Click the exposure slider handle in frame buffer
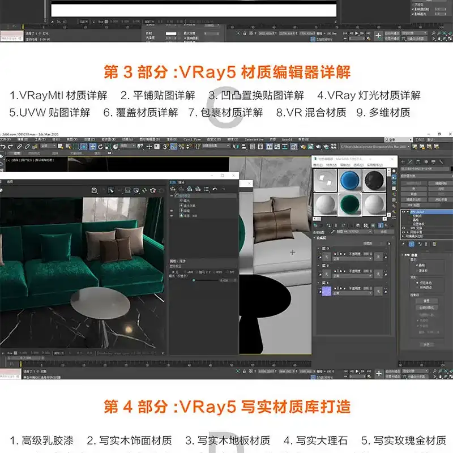This screenshot has height=453, width=453. pos(194,280)
